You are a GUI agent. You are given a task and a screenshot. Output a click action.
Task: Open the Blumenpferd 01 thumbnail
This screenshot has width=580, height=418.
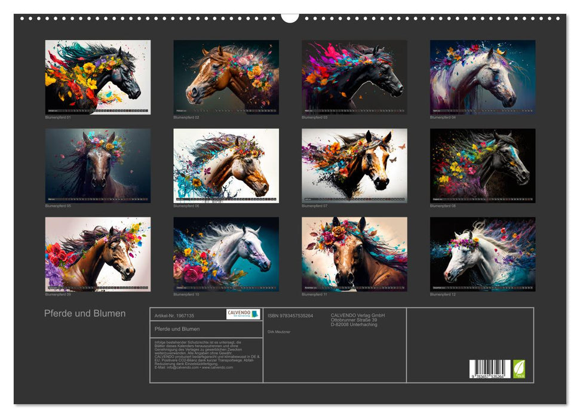(98, 77)
